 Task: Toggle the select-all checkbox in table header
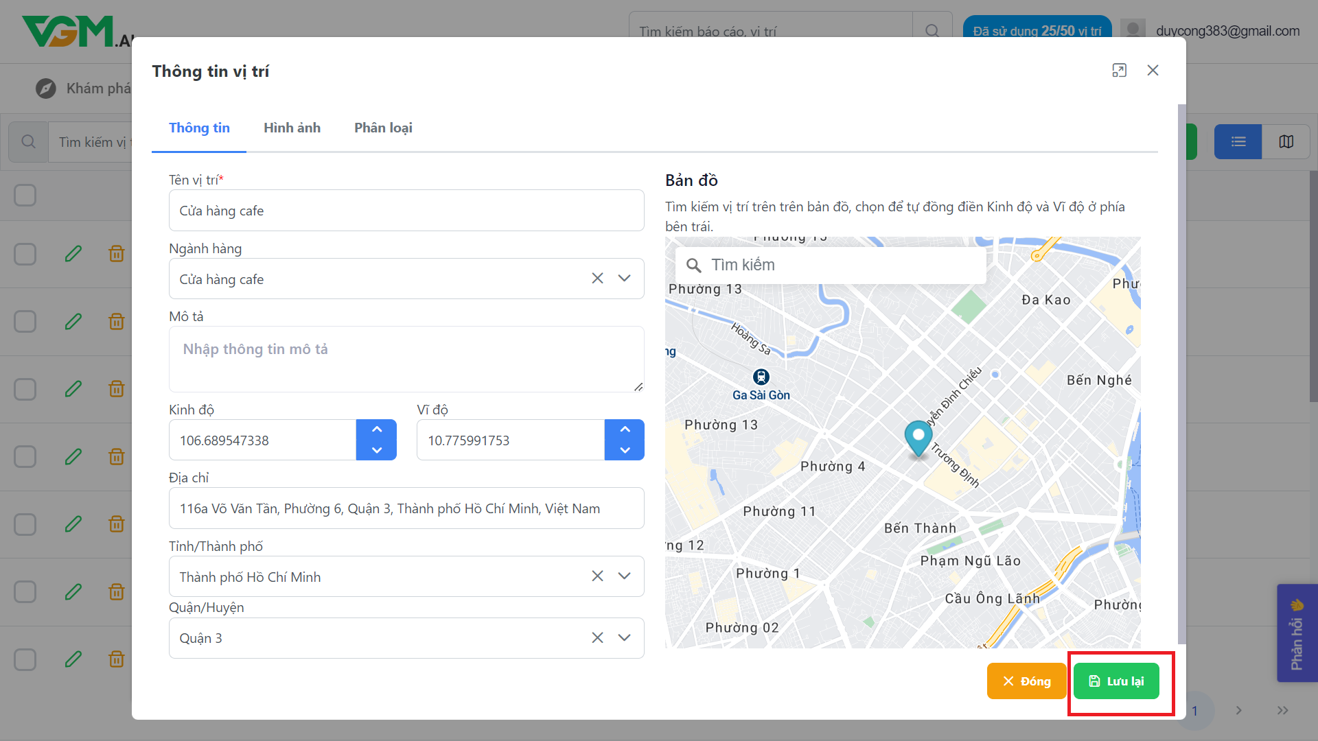(x=25, y=195)
